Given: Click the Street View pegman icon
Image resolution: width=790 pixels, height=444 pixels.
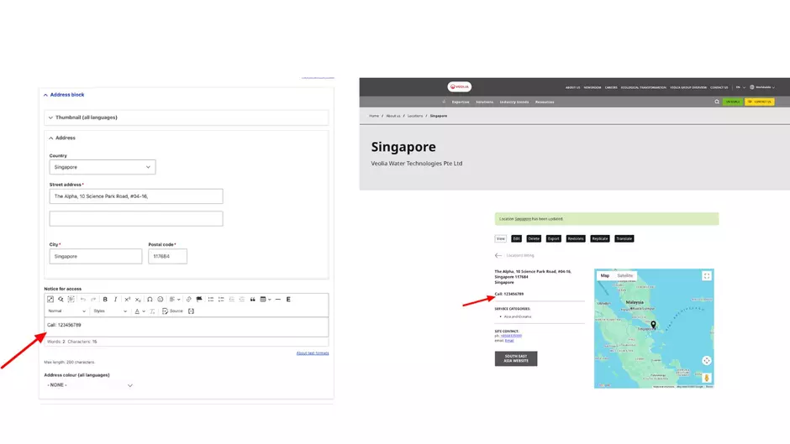Looking at the screenshot, I should (707, 378).
